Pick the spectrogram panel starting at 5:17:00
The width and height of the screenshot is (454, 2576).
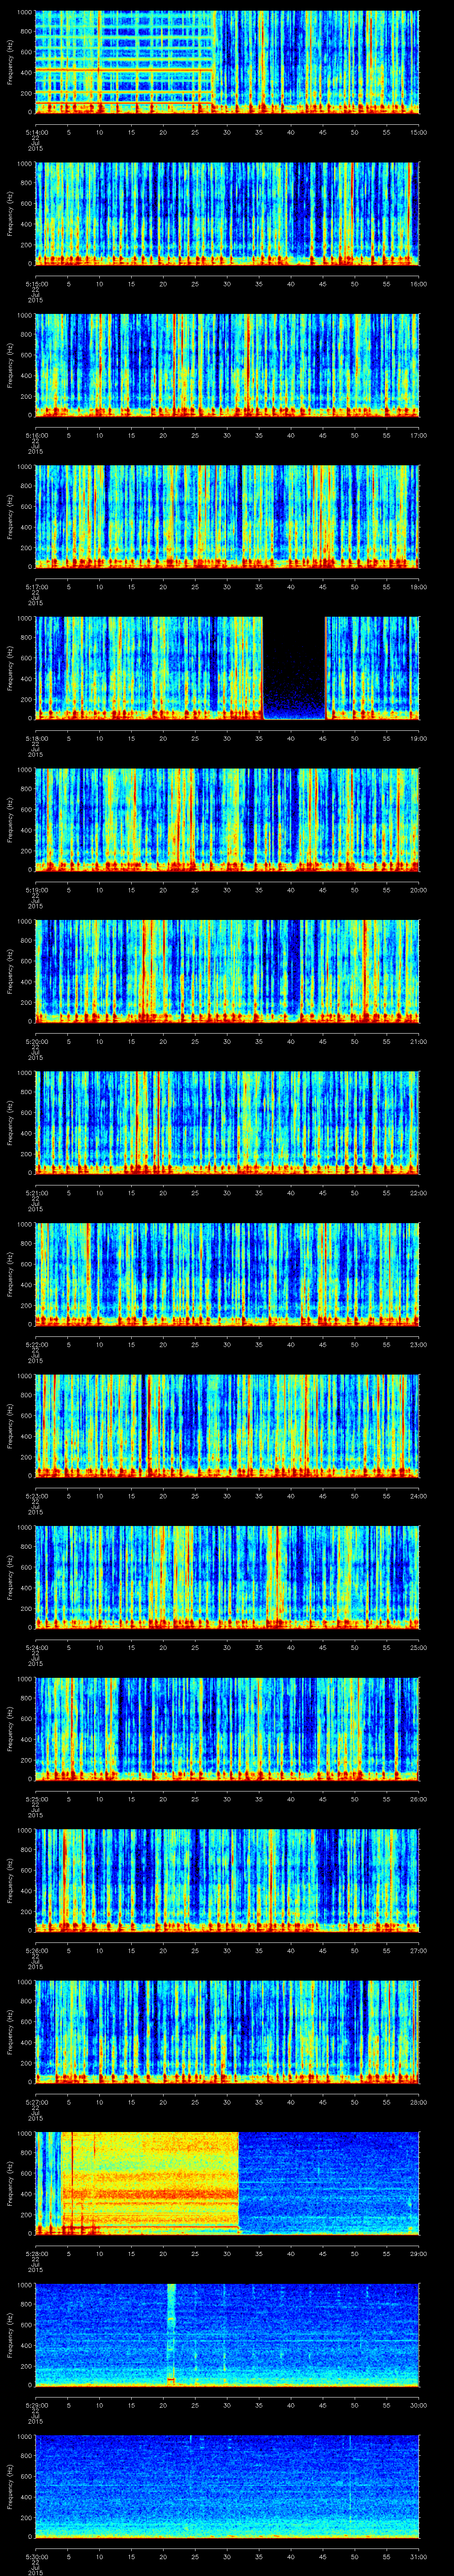tap(227, 516)
